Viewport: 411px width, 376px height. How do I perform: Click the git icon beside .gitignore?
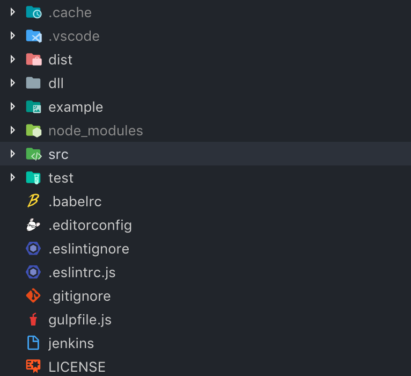point(33,296)
